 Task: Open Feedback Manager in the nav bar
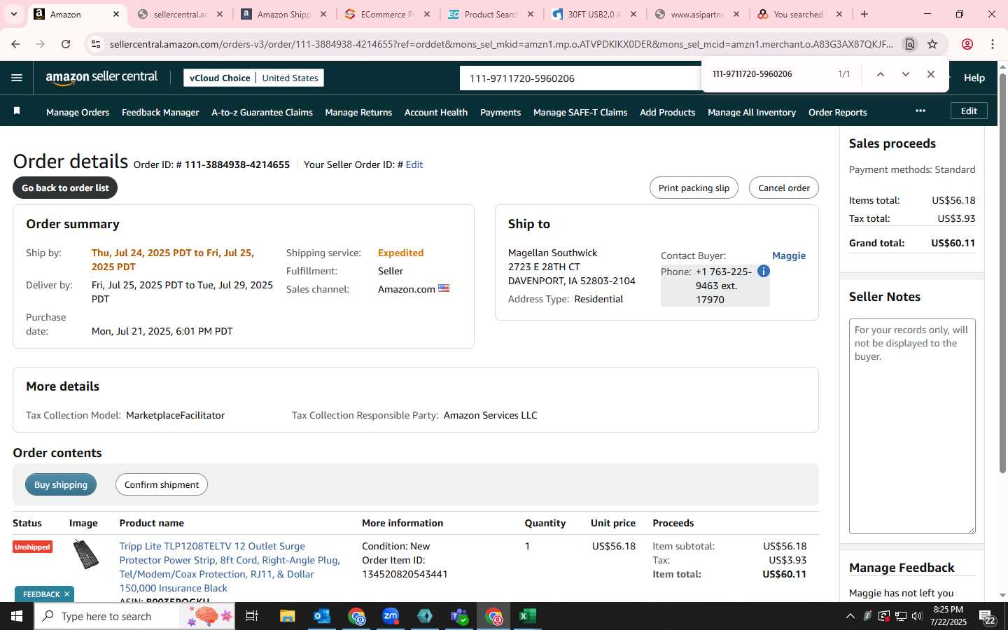(160, 112)
